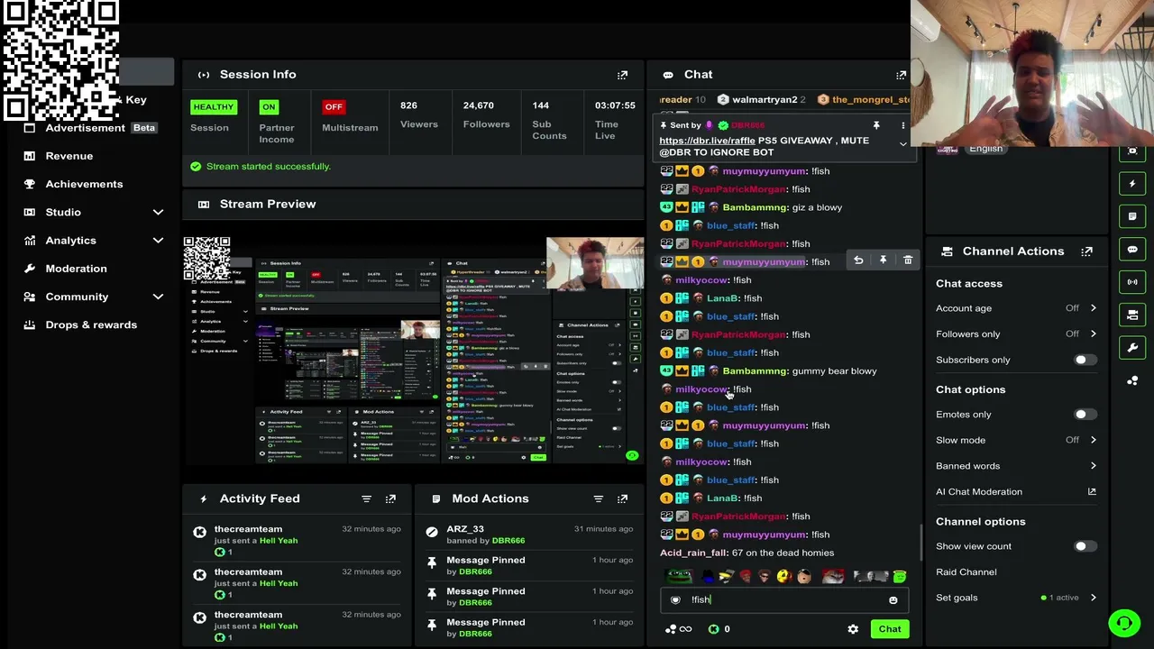The width and height of the screenshot is (1154, 649).
Task: Click the Pepe frog emote in quick emotes
Action: pos(679,577)
